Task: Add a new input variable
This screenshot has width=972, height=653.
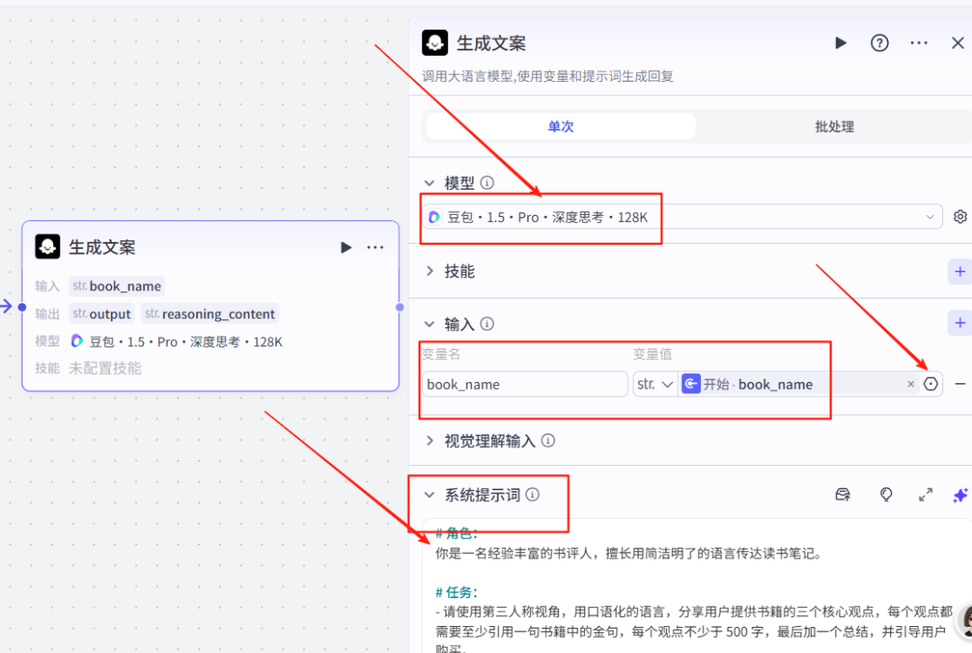Action: click(959, 323)
